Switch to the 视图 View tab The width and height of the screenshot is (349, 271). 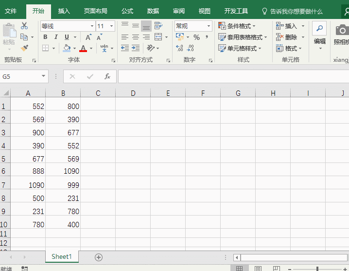pyautogui.click(x=205, y=11)
